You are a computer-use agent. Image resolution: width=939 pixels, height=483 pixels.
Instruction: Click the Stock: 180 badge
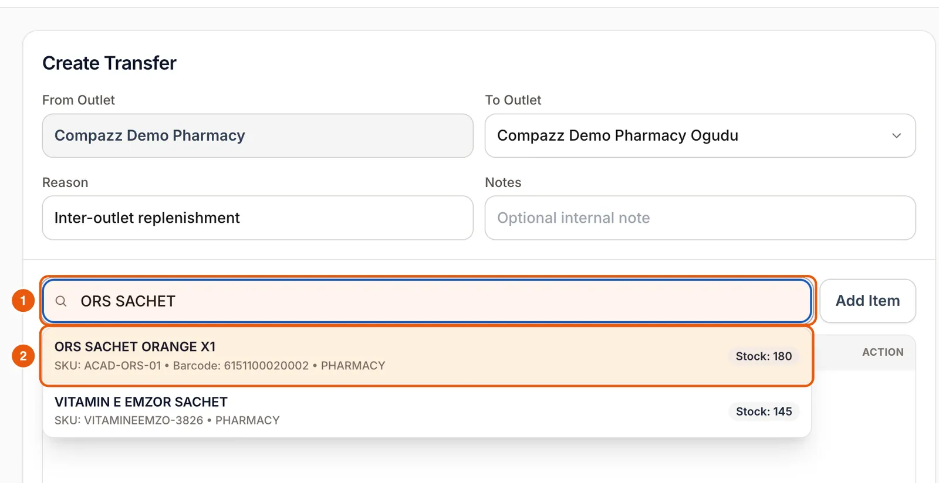pos(764,356)
